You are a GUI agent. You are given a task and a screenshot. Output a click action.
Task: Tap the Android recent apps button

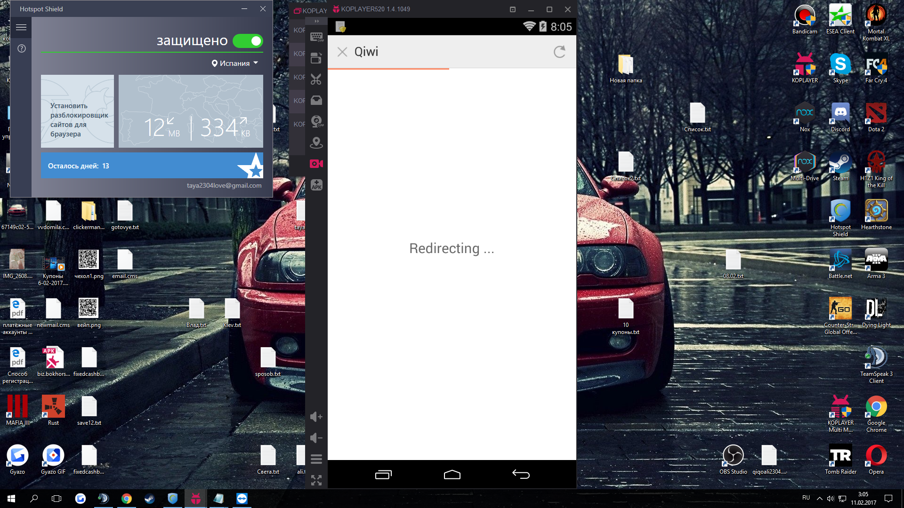point(383,474)
